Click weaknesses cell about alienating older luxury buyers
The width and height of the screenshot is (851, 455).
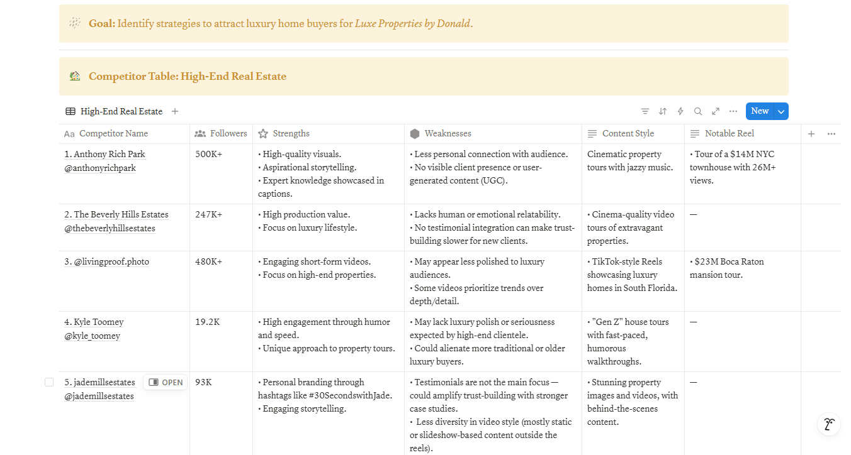tap(493, 342)
